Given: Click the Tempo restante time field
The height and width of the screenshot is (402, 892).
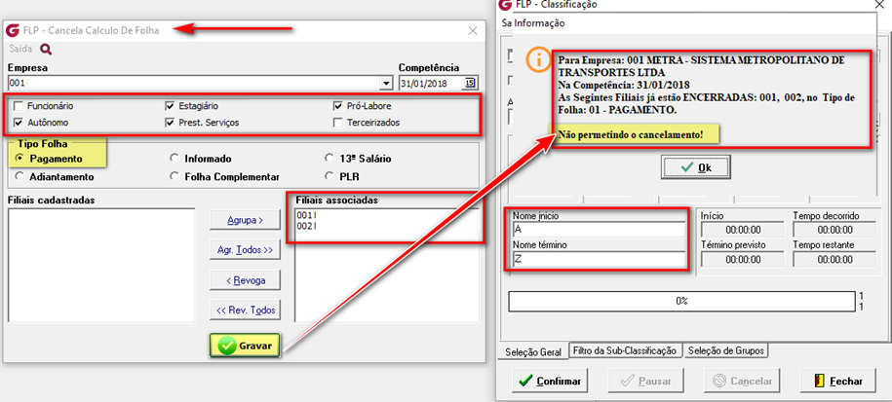Looking at the screenshot, I should 835,260.
